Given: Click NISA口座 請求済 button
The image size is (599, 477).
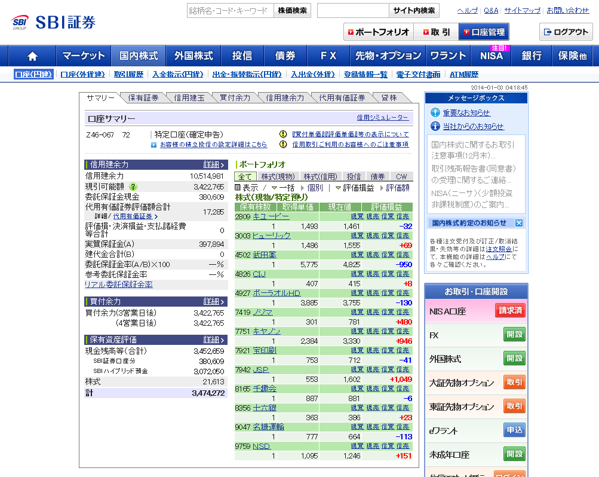Looking at the screenshot, I should click(510, 310).
